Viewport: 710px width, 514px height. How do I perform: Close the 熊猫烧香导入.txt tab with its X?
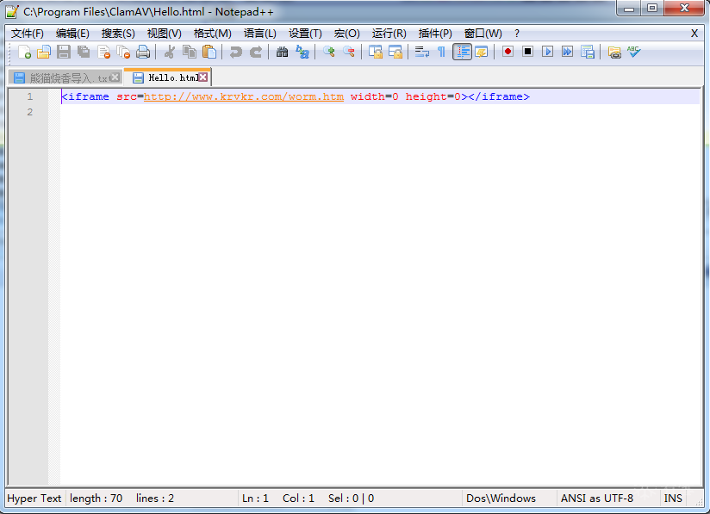(x=115, y=77)
